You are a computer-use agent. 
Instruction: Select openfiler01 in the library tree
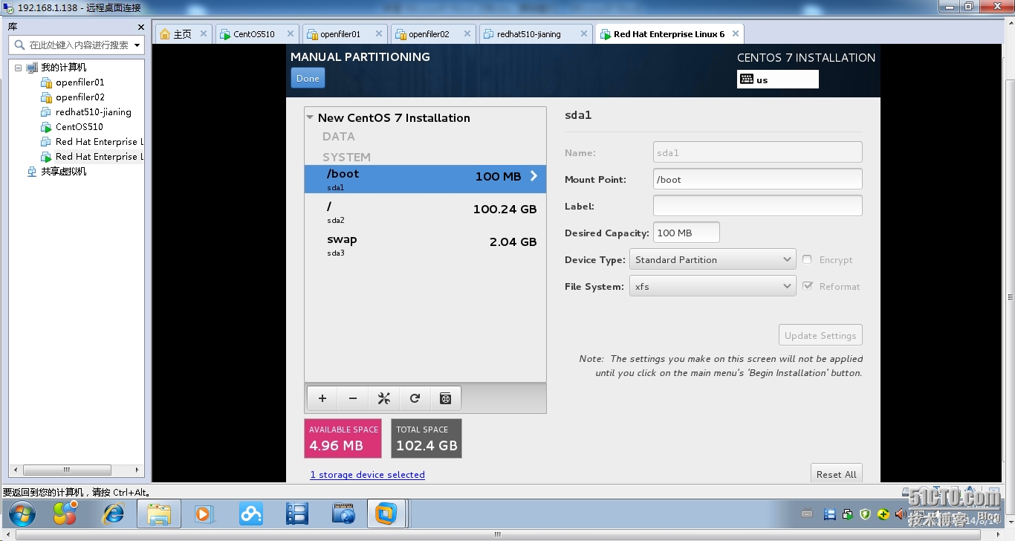click(80, 82)
